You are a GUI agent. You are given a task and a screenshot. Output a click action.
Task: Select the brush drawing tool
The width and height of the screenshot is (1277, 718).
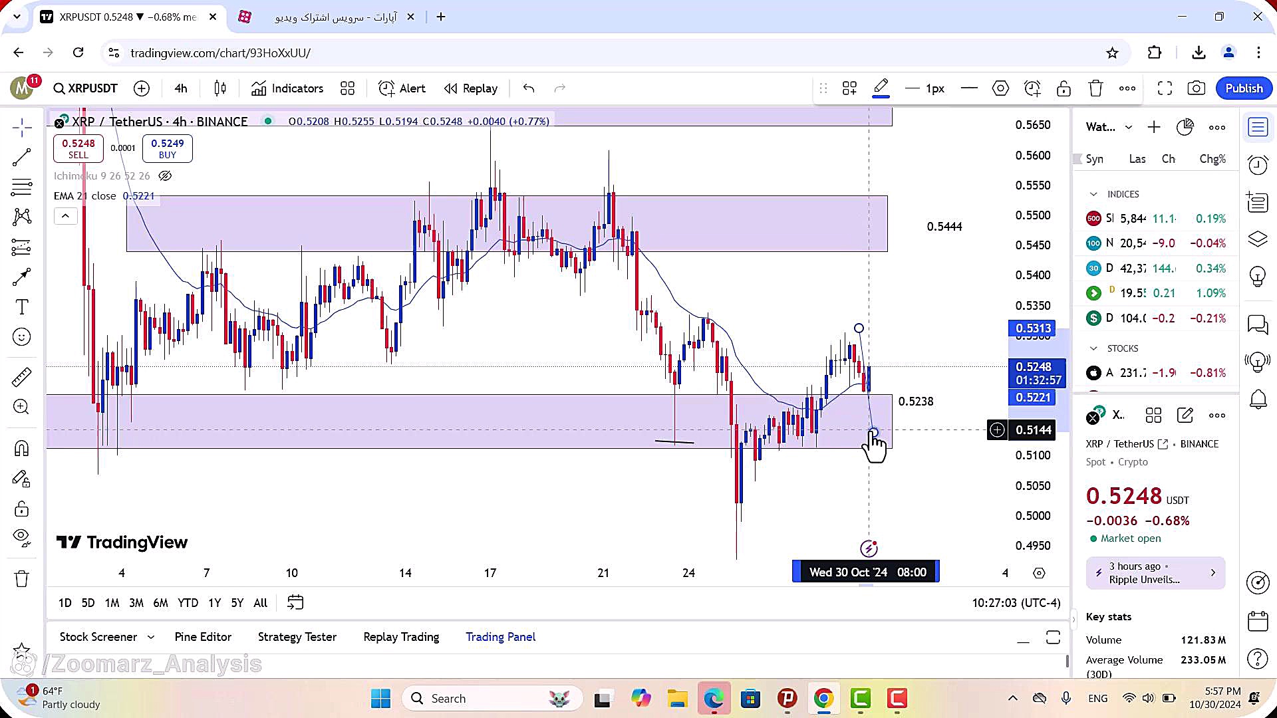pyautogui.click(x=22, y=277)
